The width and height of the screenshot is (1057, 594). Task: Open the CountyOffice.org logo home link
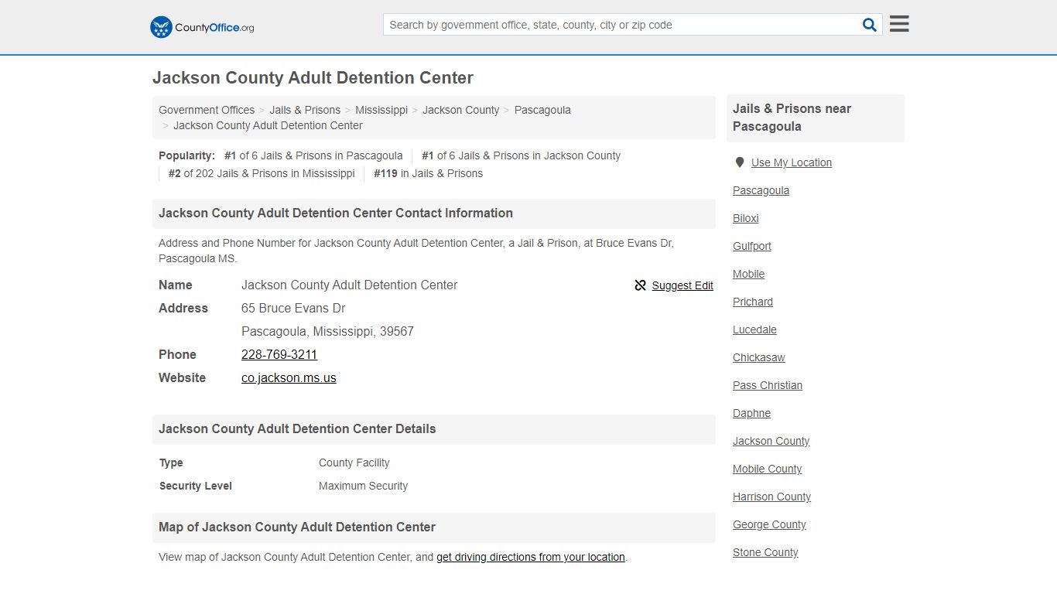point(202,27)
